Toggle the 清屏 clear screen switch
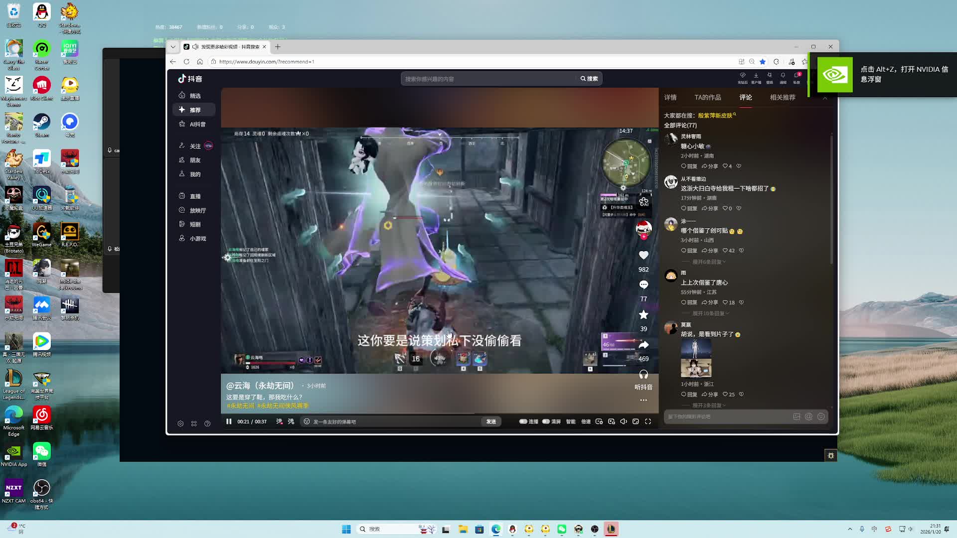This screenshot has height=538, width=957. [x=546, y=421]
